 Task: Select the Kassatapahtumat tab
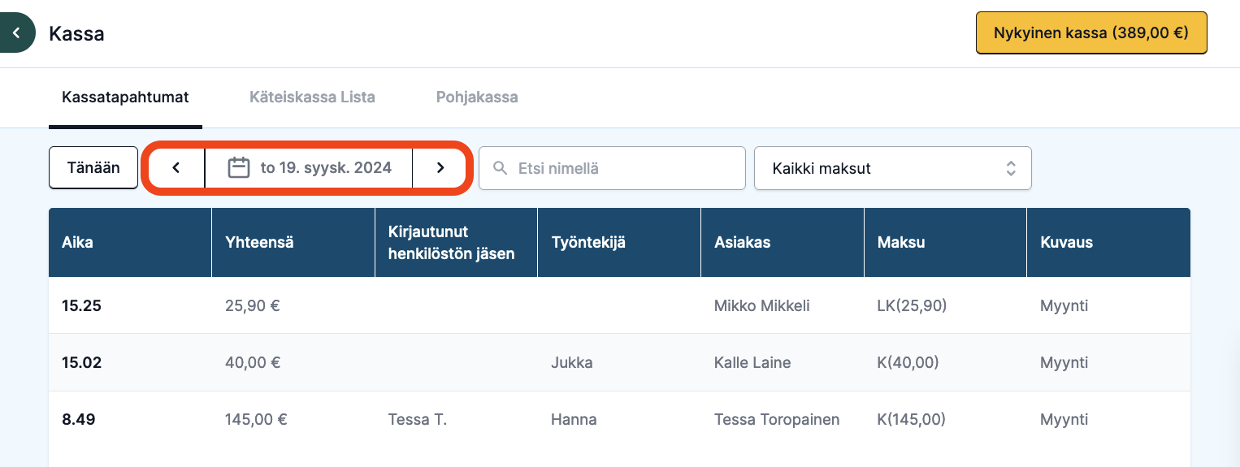tap(125, 97)
